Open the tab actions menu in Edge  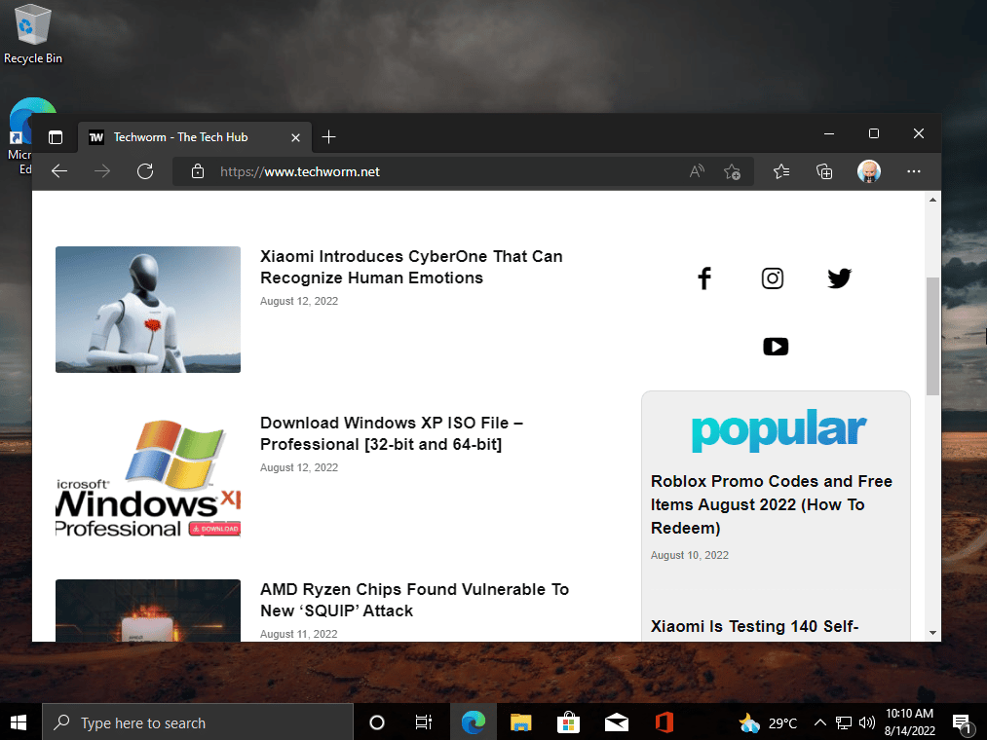coord(56,137)
